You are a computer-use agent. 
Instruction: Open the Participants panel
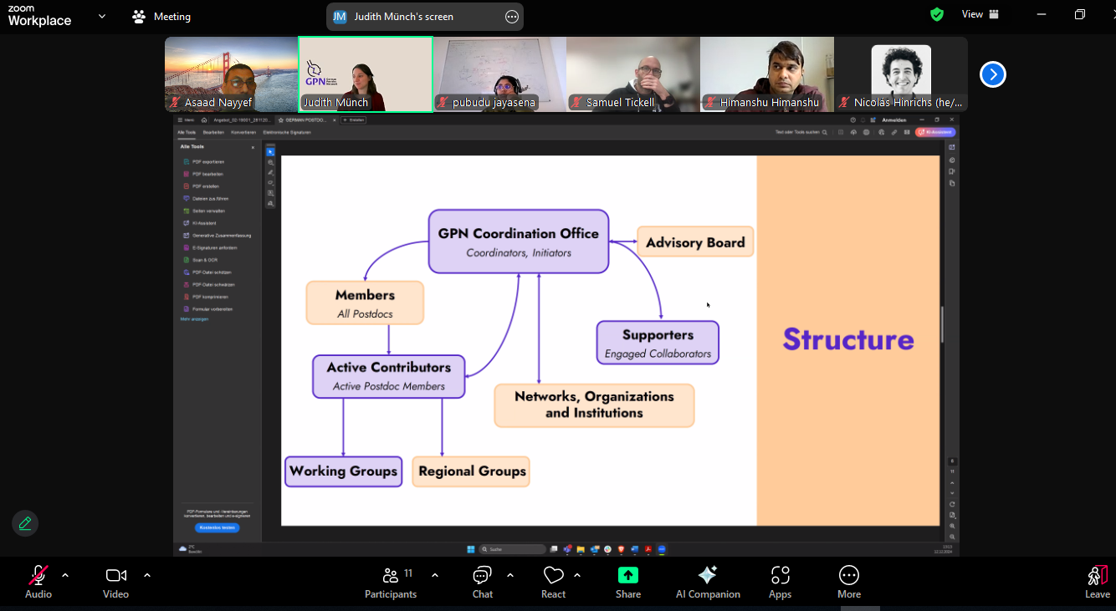click(391, 583)
